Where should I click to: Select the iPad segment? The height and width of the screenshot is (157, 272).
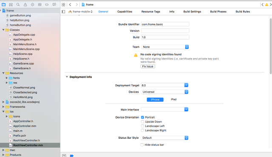click(x=173, y=99)
